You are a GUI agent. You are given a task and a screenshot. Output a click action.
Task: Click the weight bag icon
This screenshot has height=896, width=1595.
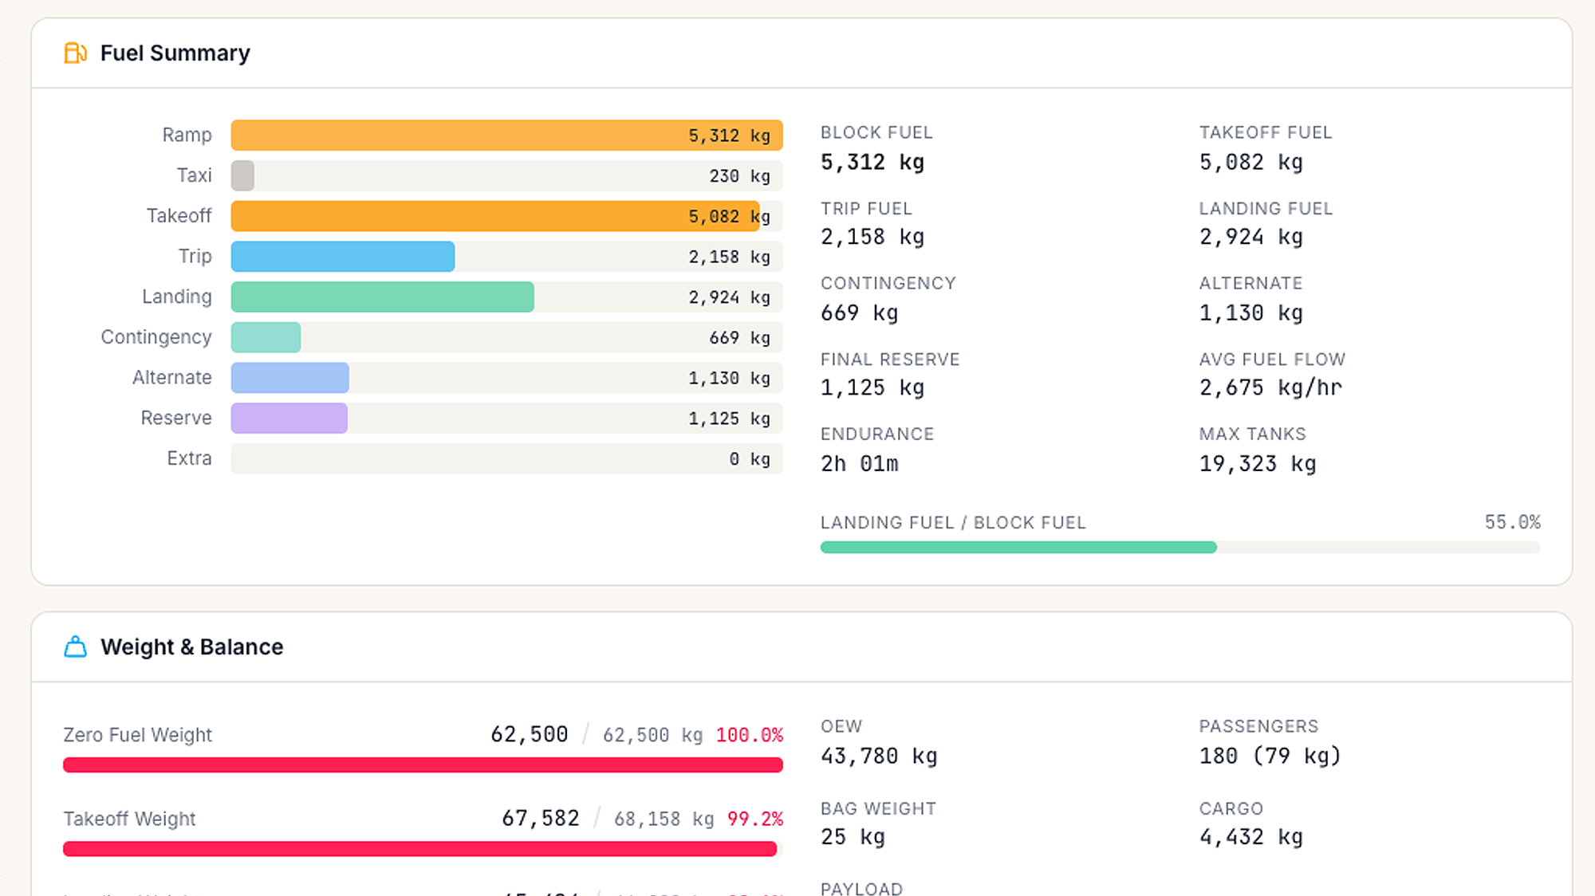click(x=75, y=646)
